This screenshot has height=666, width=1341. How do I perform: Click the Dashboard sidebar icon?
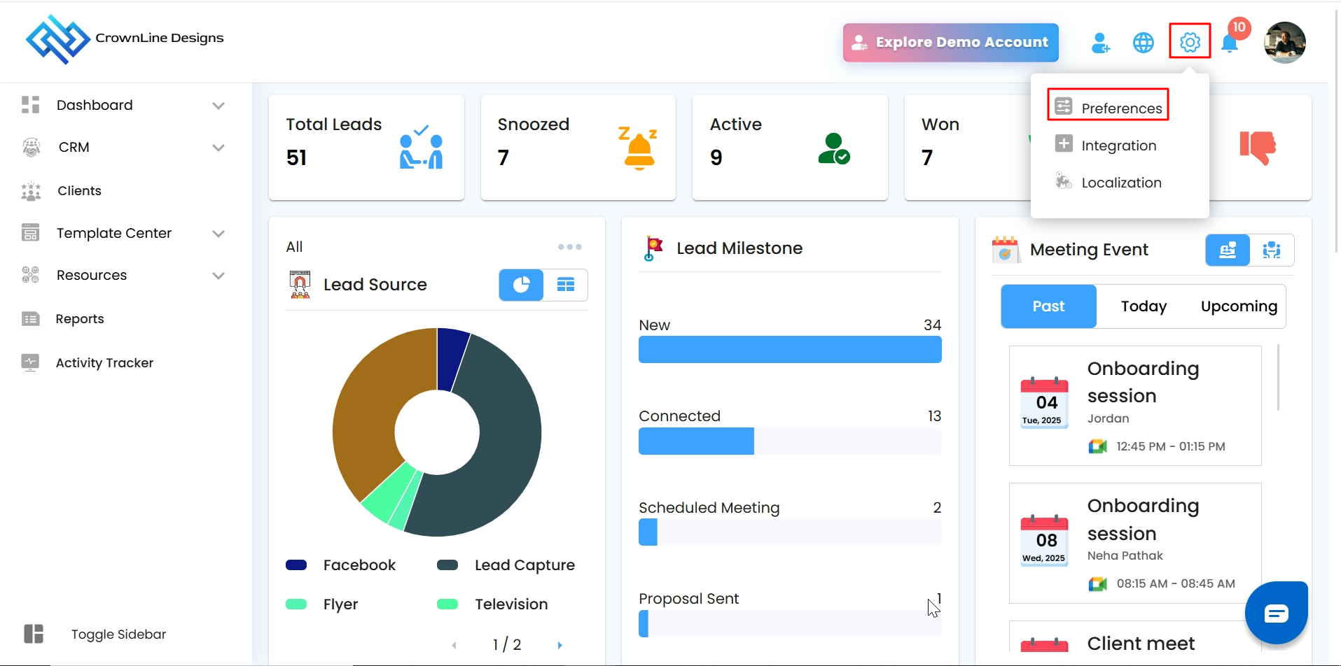30,105
